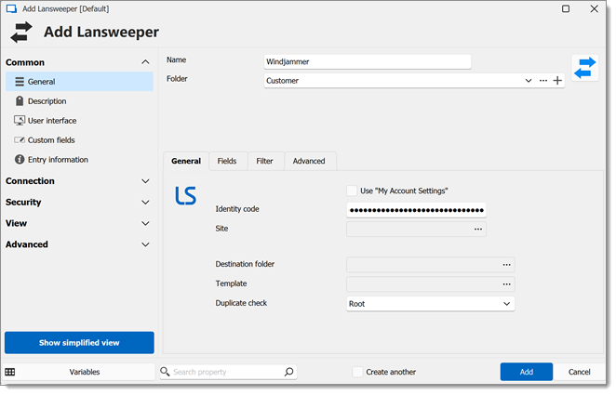Click the General list icon in sidebar

20,82
